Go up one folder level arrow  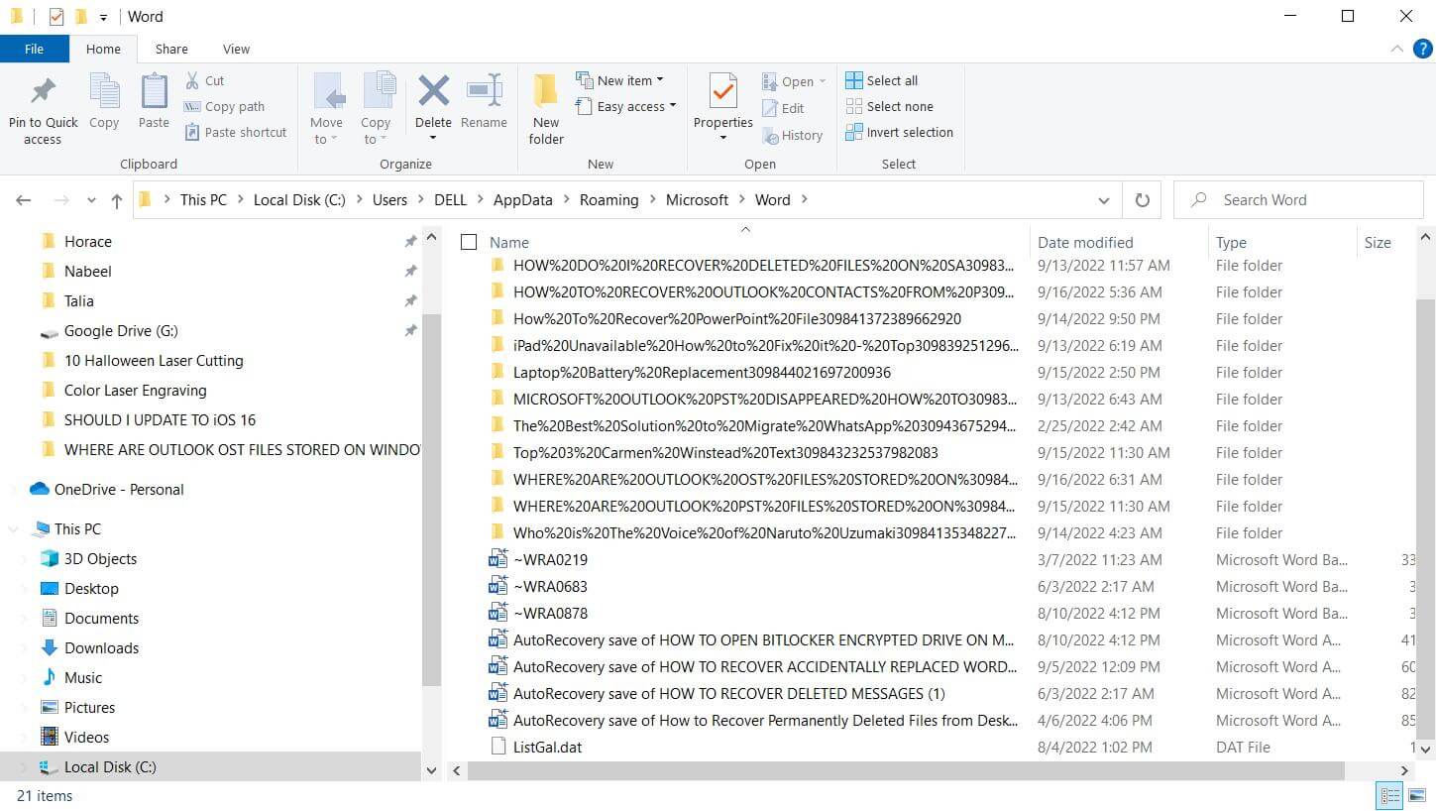(117, 200)
